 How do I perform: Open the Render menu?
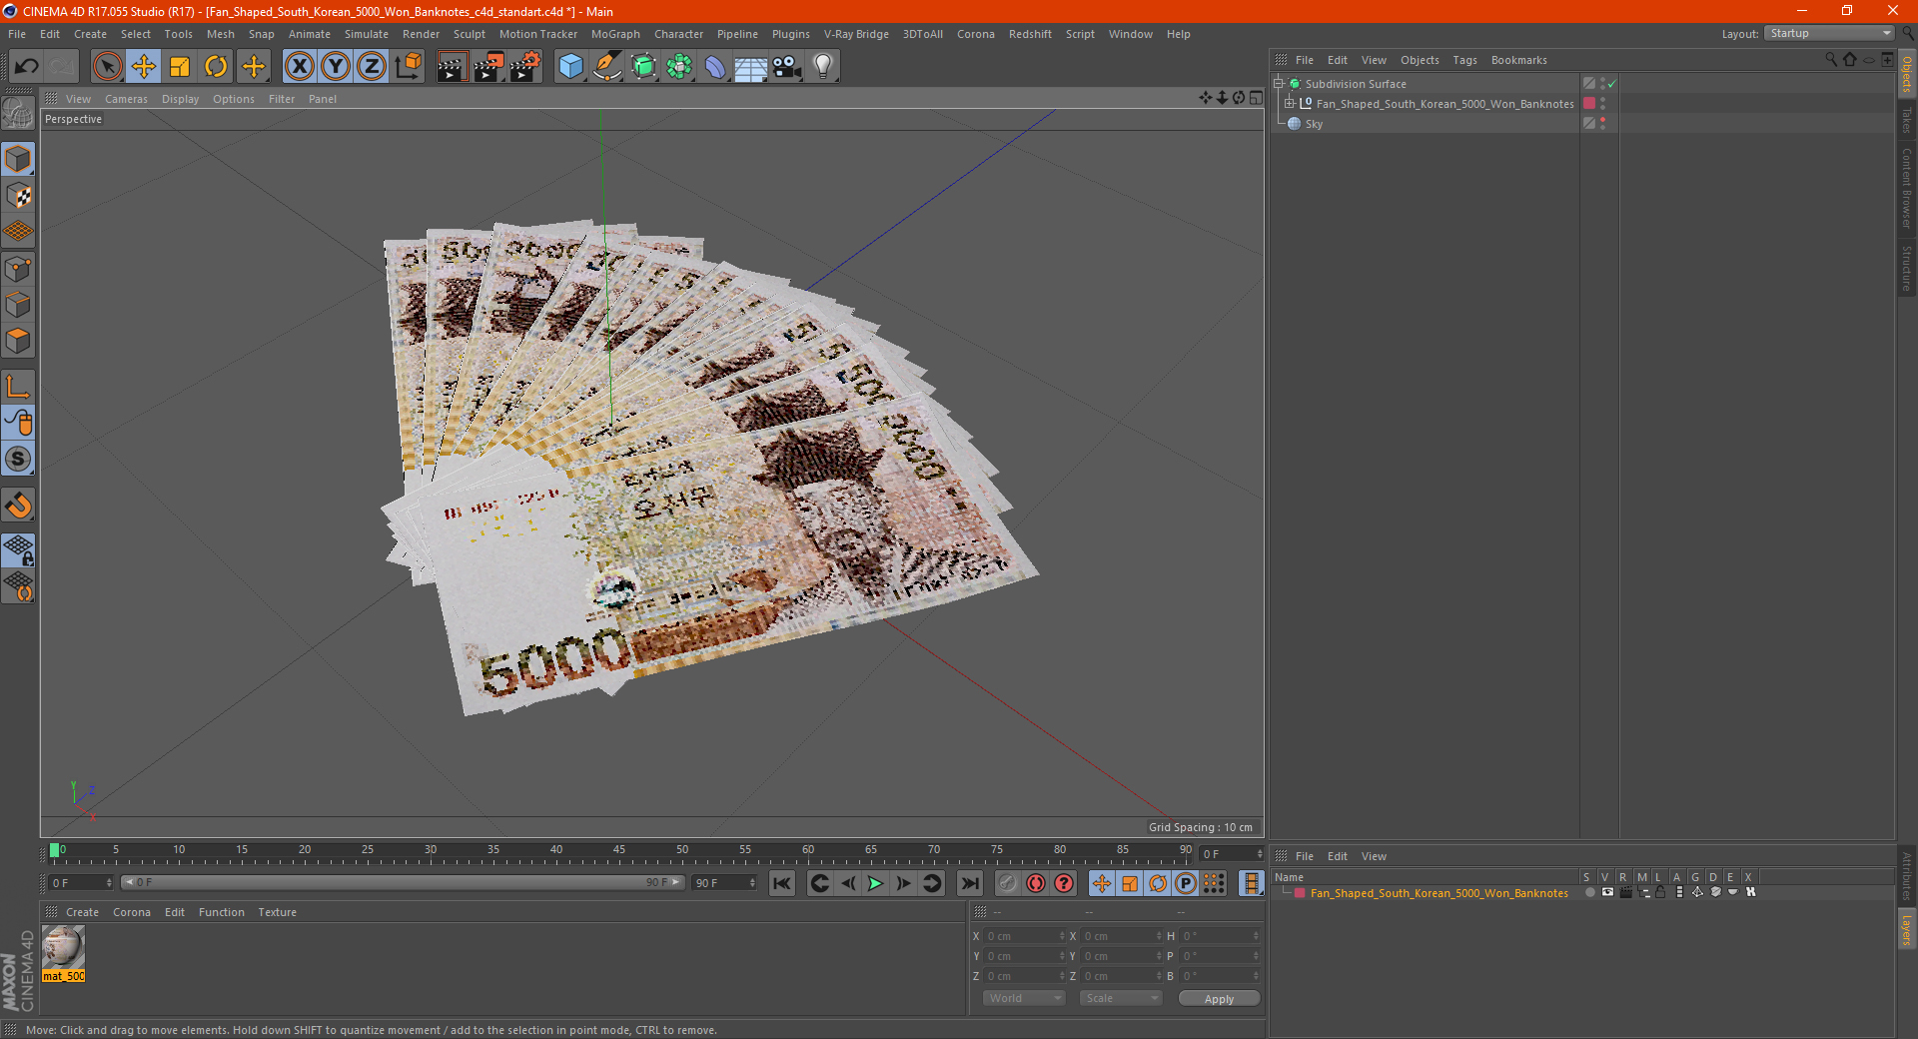coord(421,34)
